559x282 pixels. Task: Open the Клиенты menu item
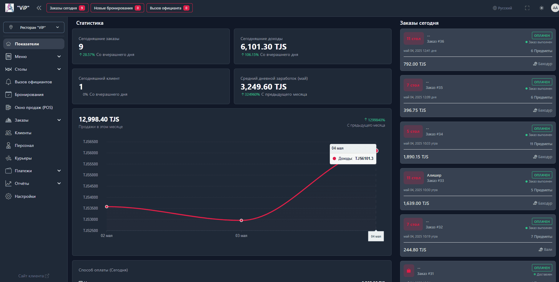click(34, 133)
